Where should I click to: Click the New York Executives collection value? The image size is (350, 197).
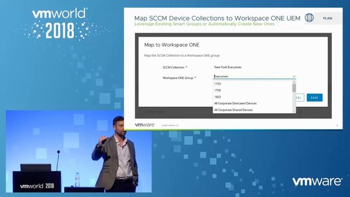click(x=227, y=67)
